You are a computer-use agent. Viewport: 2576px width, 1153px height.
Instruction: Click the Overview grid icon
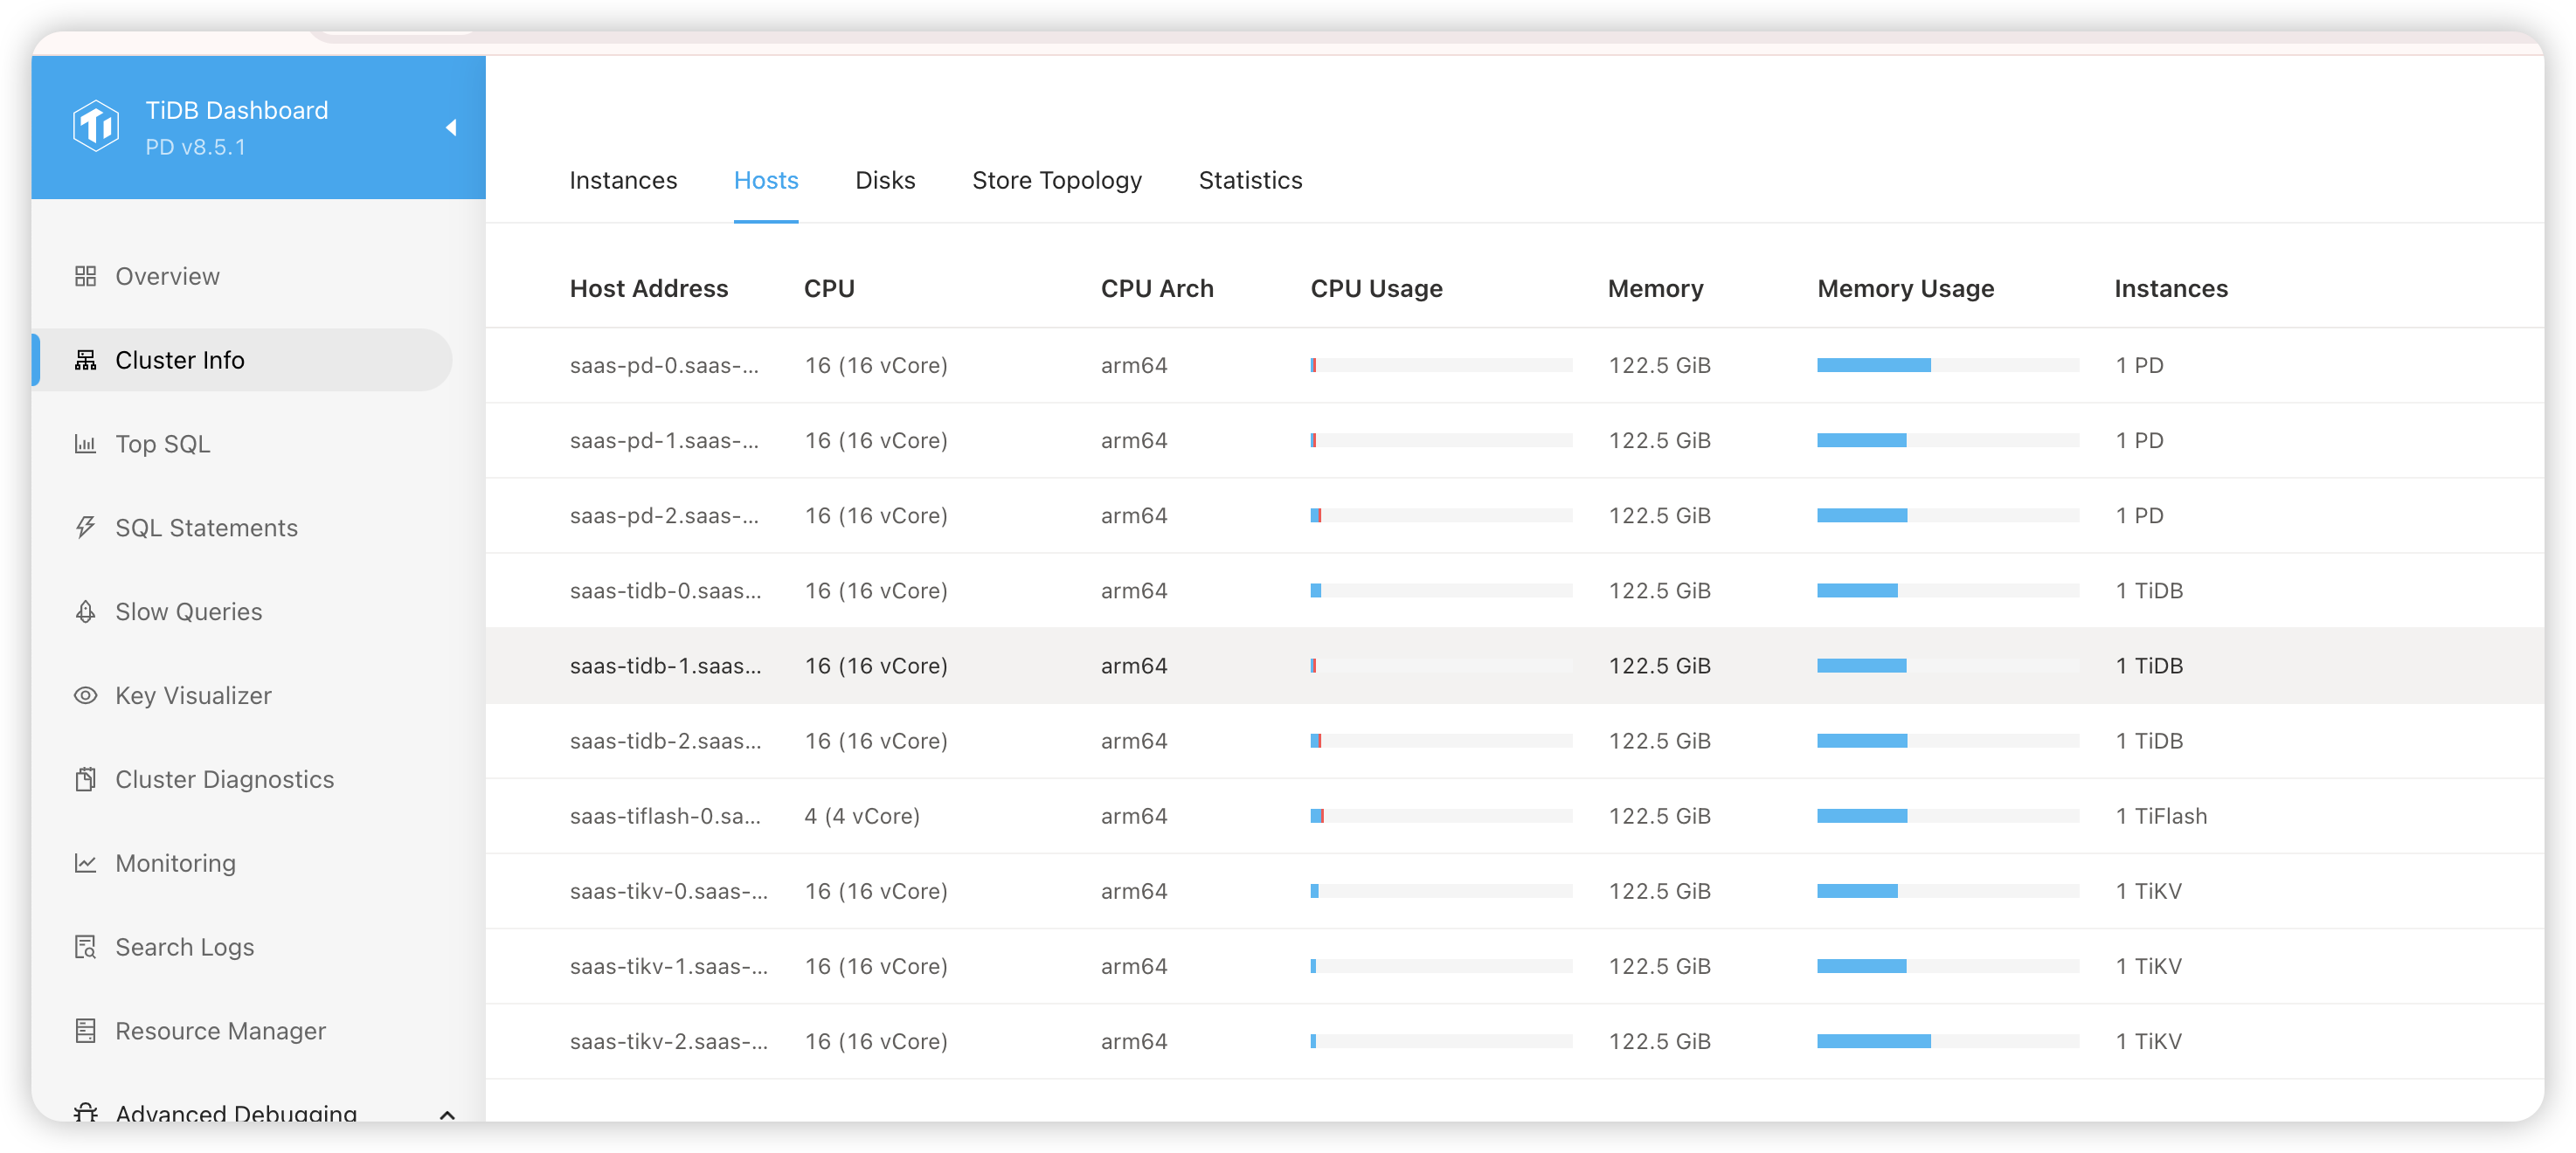tap(86, 276)
